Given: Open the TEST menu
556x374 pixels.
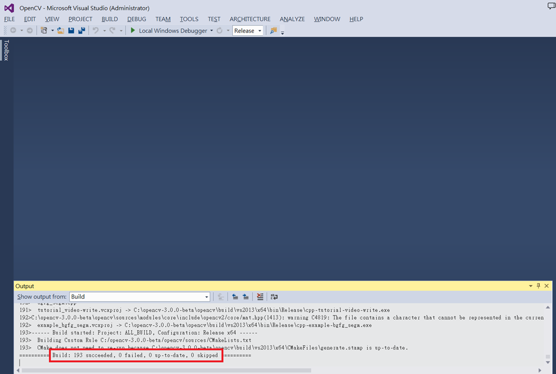Looking at the screenshot, I should tap(214, 19).
